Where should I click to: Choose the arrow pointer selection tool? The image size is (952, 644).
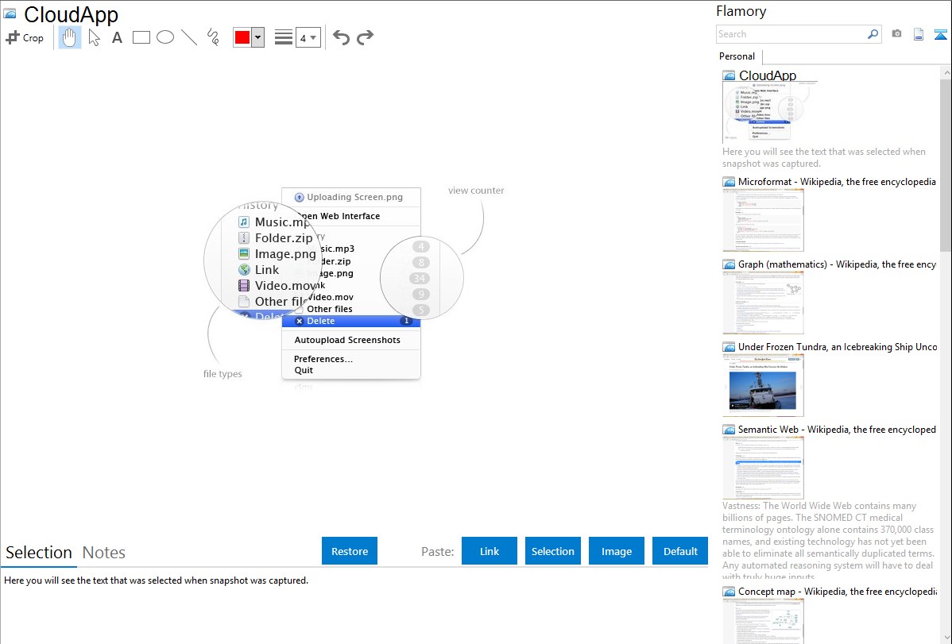95,37
